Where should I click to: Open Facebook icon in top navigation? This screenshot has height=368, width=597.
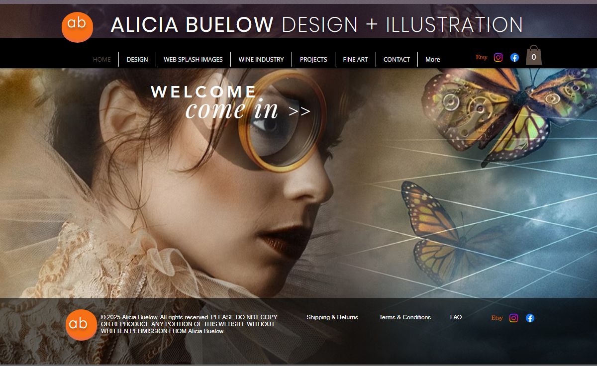(514, 57)
